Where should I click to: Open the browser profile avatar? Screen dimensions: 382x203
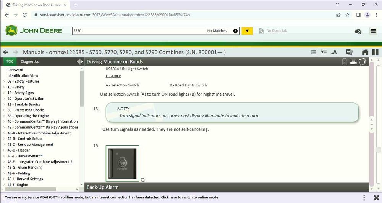(x=367, y=15)
